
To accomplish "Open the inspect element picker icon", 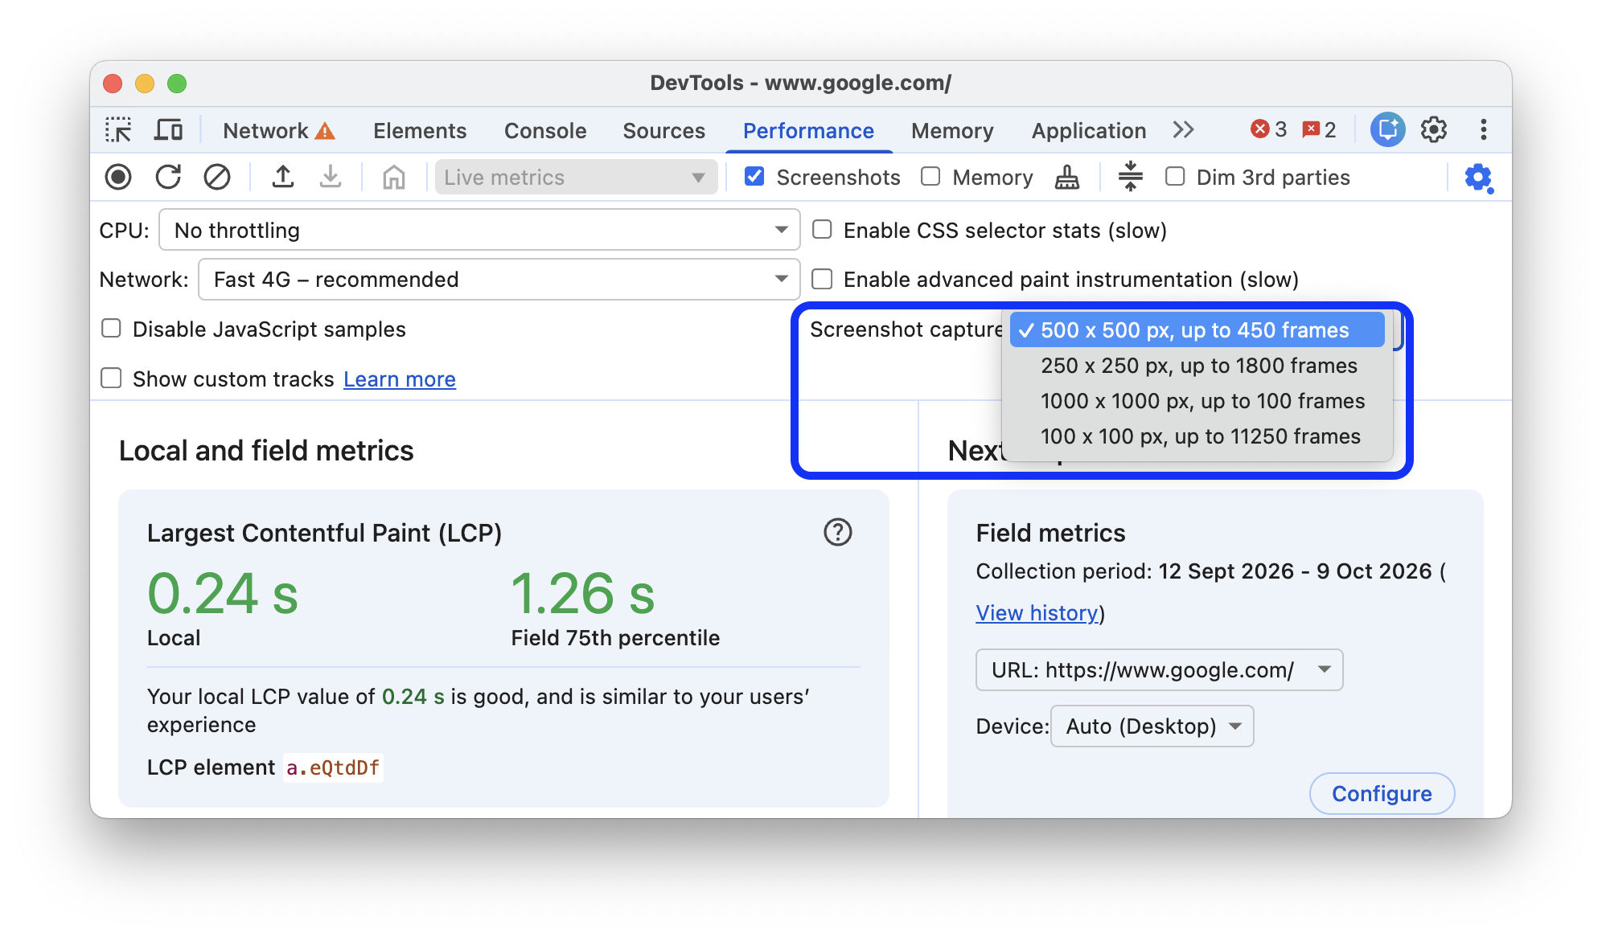I will (x=118, y=130).
